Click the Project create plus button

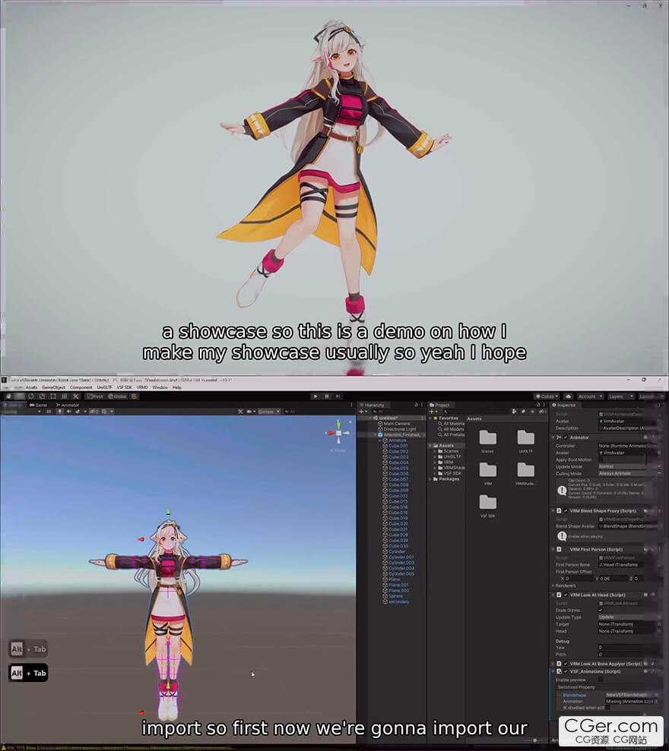433,411
